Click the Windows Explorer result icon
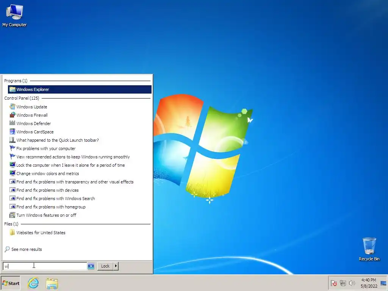 pyautogui.click(x=13, y=89)
